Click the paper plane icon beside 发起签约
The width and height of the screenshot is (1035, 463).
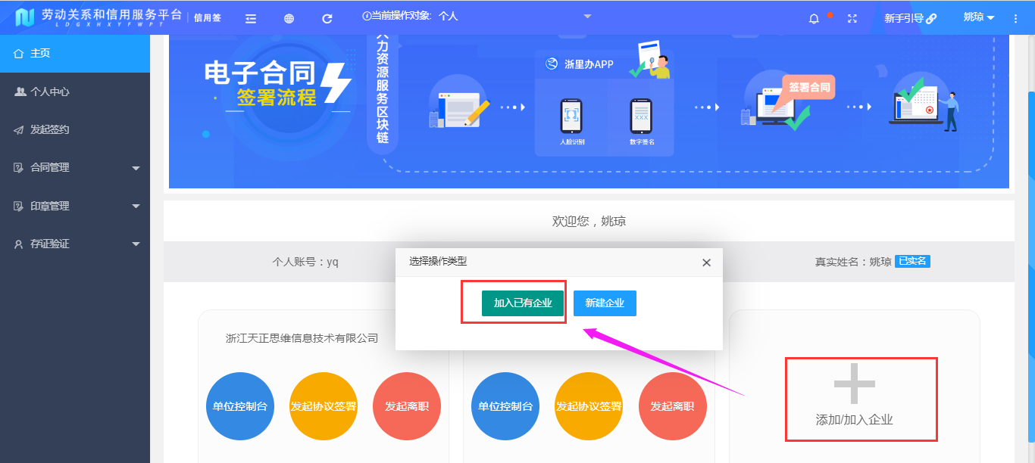[19, 130]
